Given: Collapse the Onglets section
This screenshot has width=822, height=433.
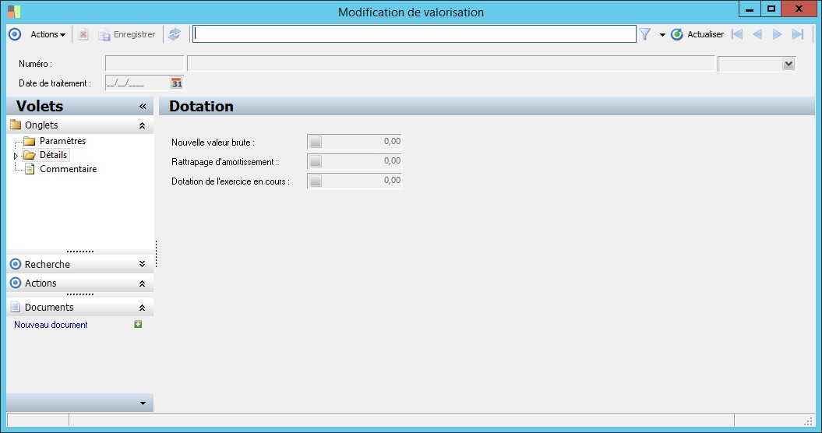Looking at the screenshot, I should 142,125.
